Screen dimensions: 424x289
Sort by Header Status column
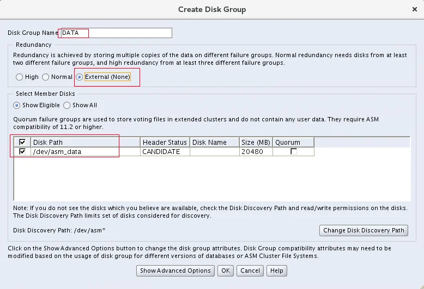(165, 143)
